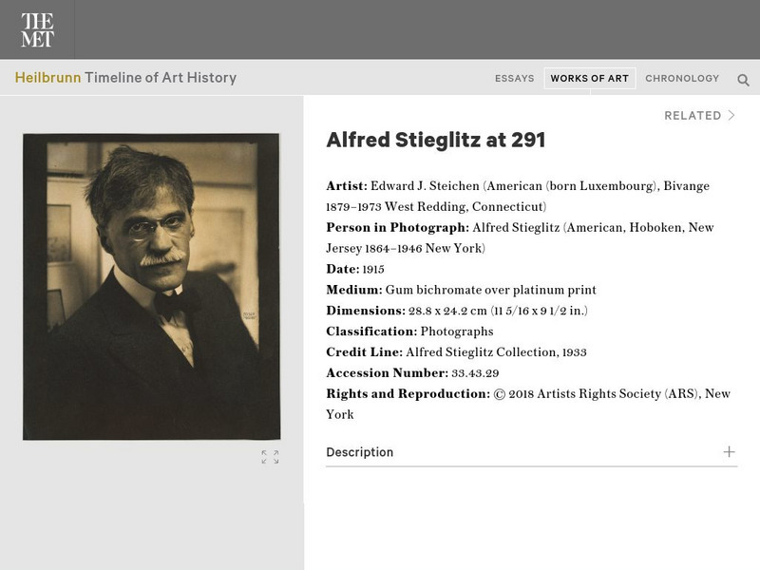Screen dimensions: 760x570
Task: Click the chevron arrow next to Related
Action: click(x=731, y=116)
